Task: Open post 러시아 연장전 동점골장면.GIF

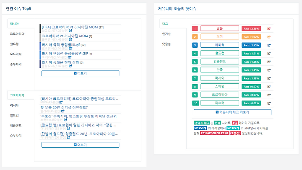Action: coord(67,54)
